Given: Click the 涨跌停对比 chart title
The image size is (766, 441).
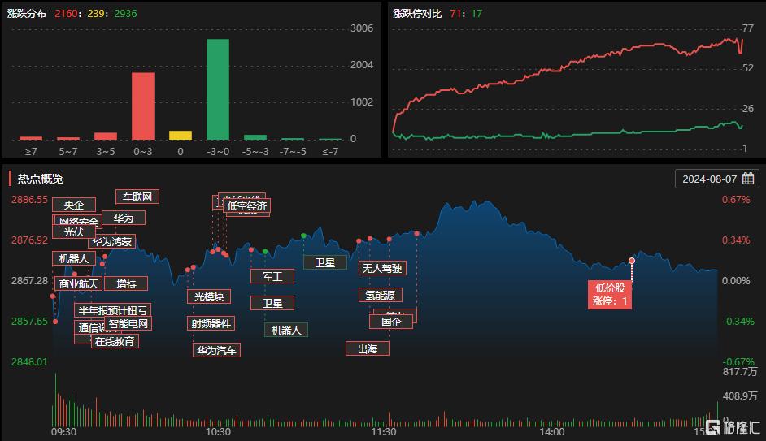Looking at the screenshot, I should coord(417,14).
